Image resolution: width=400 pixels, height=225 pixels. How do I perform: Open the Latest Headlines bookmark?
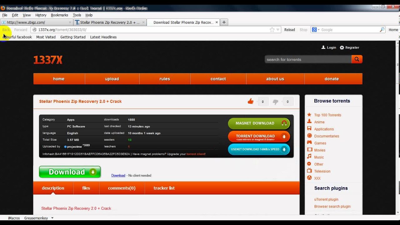coord(103,37)
